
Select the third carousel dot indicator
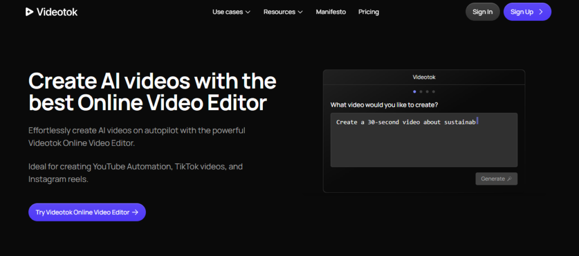click(x=427, y=92)
